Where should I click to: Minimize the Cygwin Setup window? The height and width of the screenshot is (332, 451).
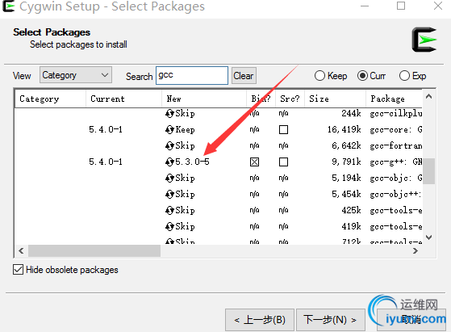pos(365,6)
